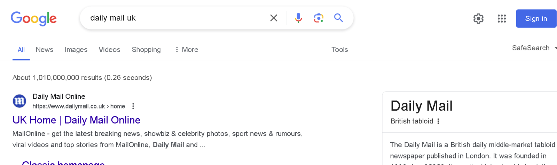Click the Daily Mail Online favicon
The height and width of the screenshot is (165, 557).
pyautogui.click(x=19, y=101)
